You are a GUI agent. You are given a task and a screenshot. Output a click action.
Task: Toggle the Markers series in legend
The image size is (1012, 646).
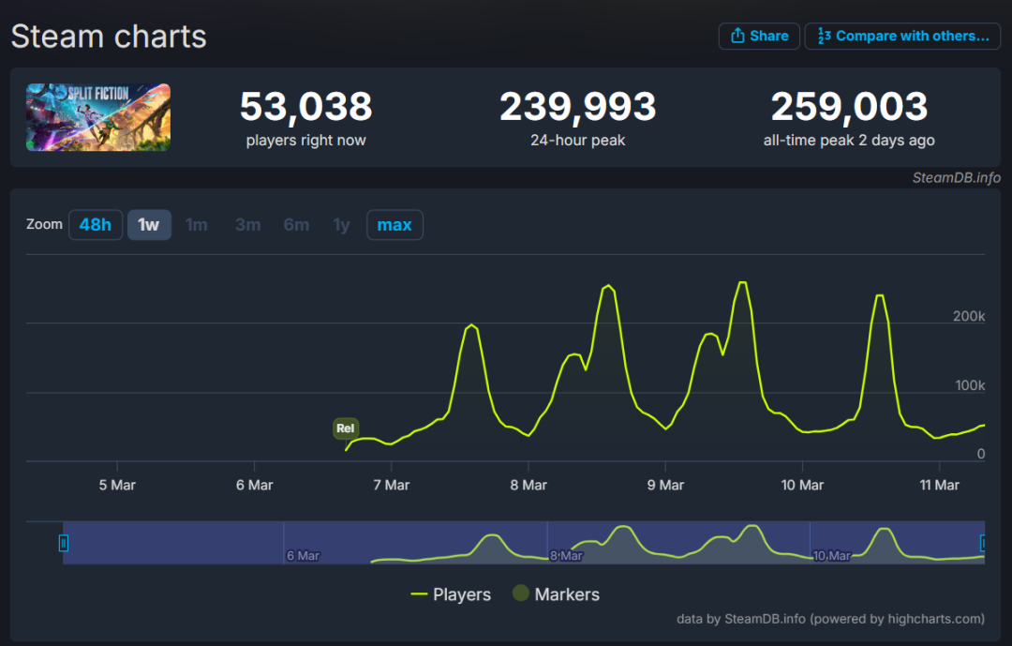point(556,594)
